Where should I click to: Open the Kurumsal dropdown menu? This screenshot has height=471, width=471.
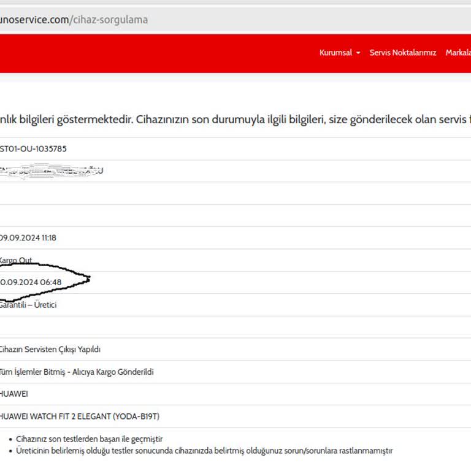[x=340, y=53]
